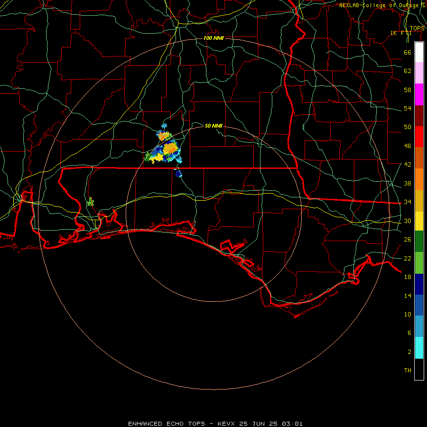Click the small dark blue echo below state line
Viewport: 427px width, 427px height.
pyautogui.click(x=178, y=173)
